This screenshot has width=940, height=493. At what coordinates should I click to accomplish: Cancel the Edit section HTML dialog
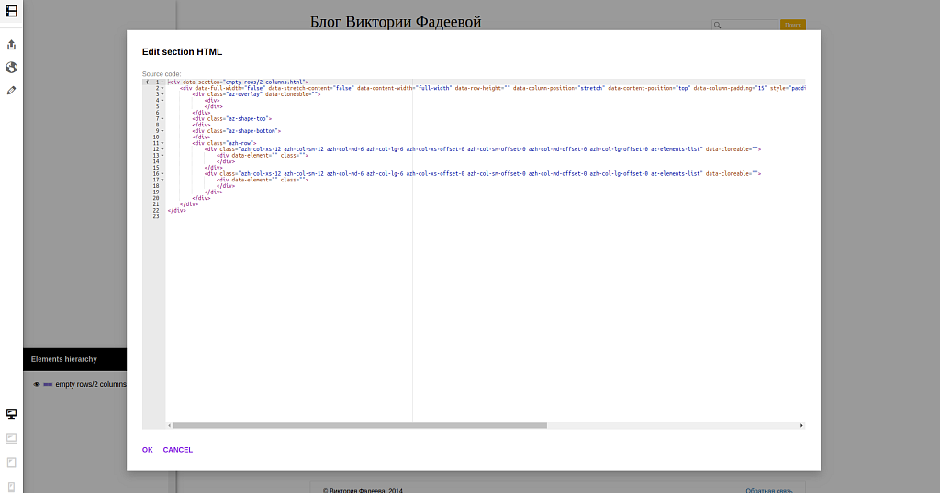coord(178,450)
